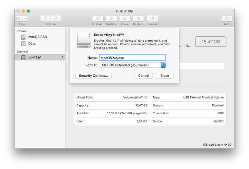Image resolution: width=249 pixels, height=169 pixels.
Task: Click into the Name text field
Action: (133, 58)
